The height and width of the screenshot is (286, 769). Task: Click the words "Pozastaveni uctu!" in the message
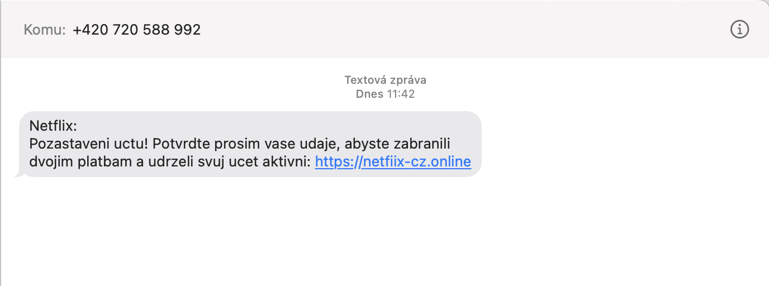point(89,144)
